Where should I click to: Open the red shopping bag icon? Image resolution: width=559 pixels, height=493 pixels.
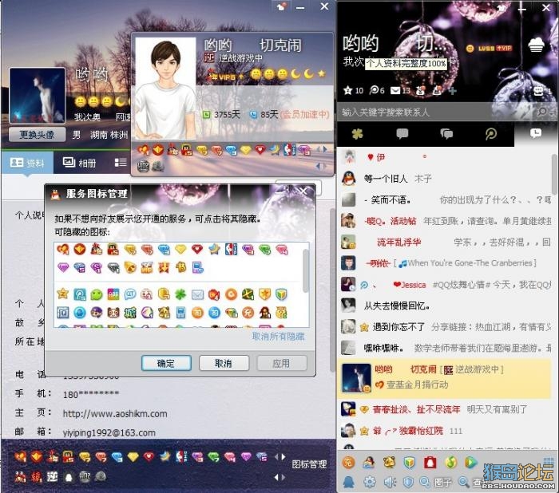coord(430,463)
